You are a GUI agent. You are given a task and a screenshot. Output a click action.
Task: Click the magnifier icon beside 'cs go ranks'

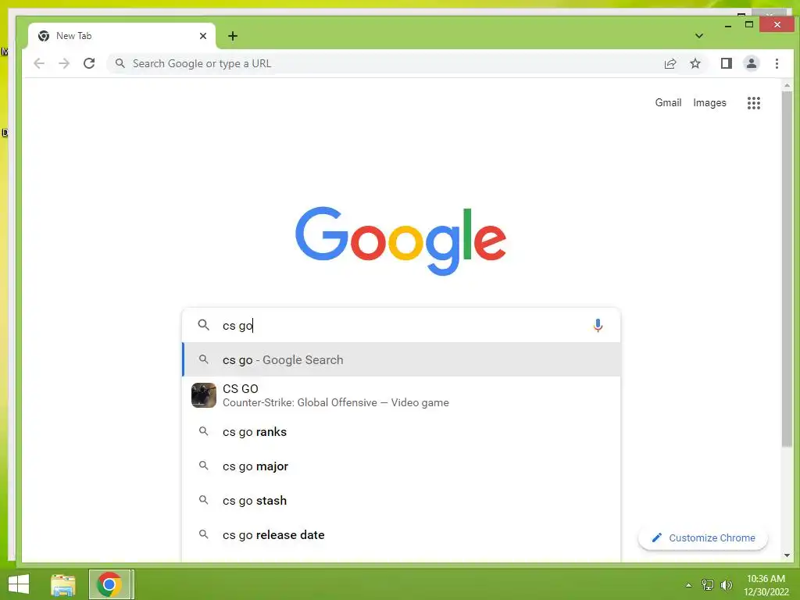(204, 431)
